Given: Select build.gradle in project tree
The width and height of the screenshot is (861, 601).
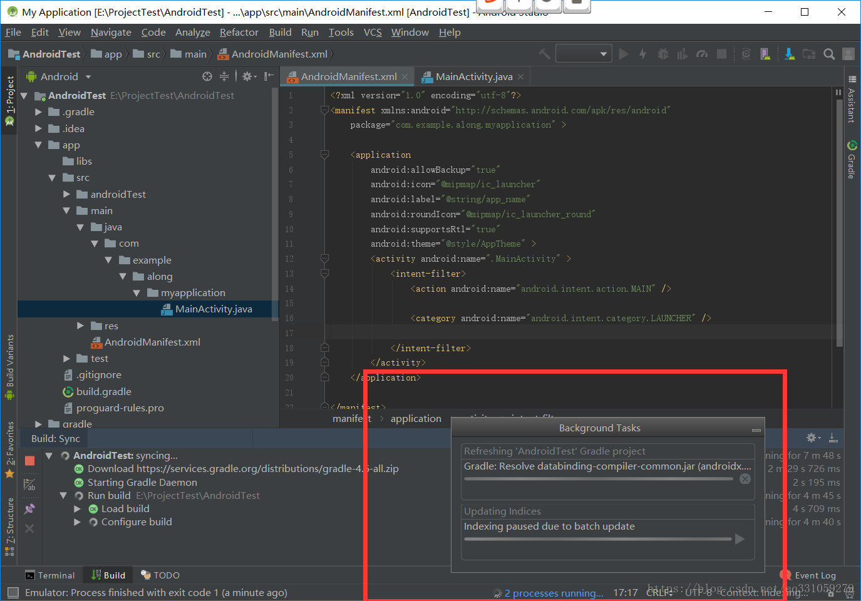Looking at the screenshot, I should click(98, 391).
